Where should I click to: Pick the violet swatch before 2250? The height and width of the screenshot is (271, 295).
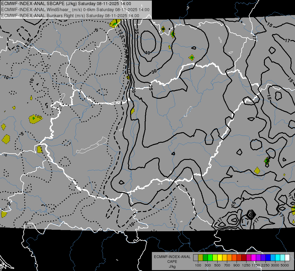(x=263, y=257)
